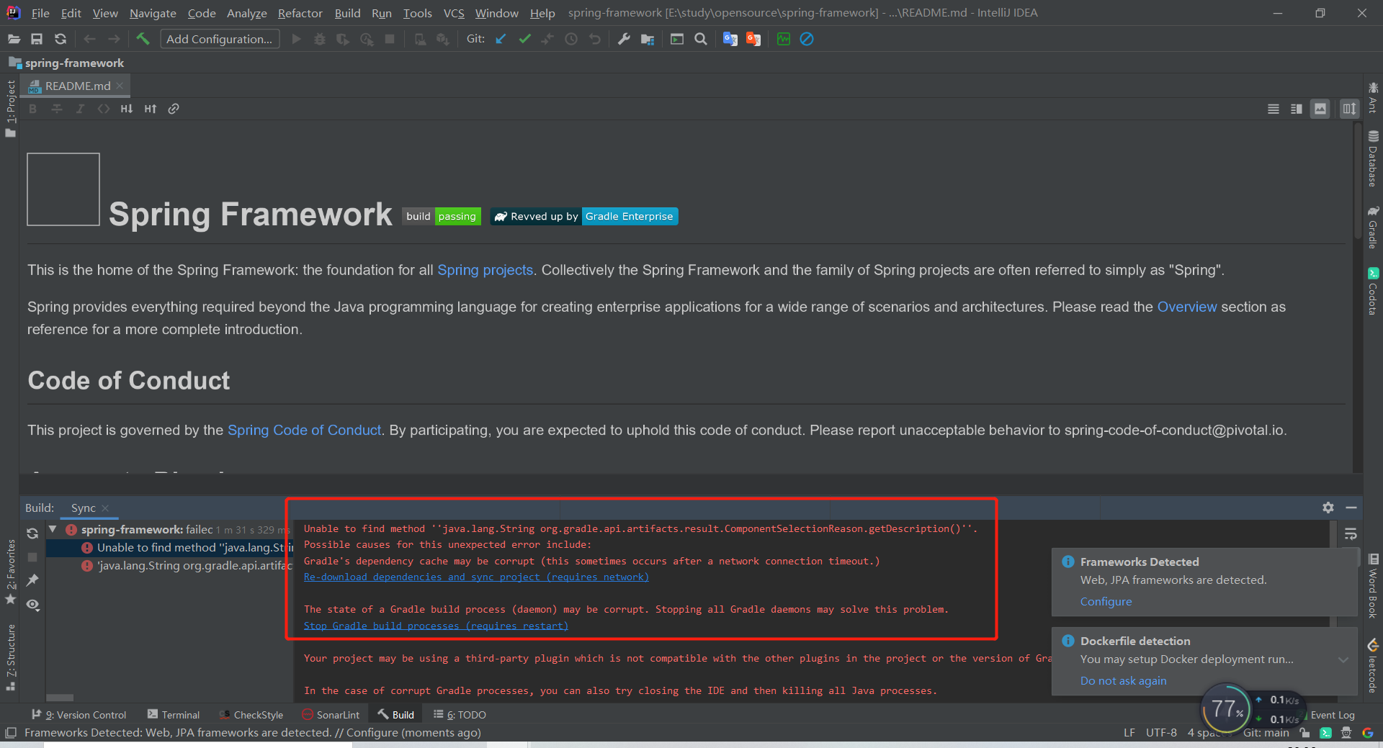The width and height of the screenshot is (1383, 748).
Task: Change UTF-8 file encoding
Action: click(1161, 733)
